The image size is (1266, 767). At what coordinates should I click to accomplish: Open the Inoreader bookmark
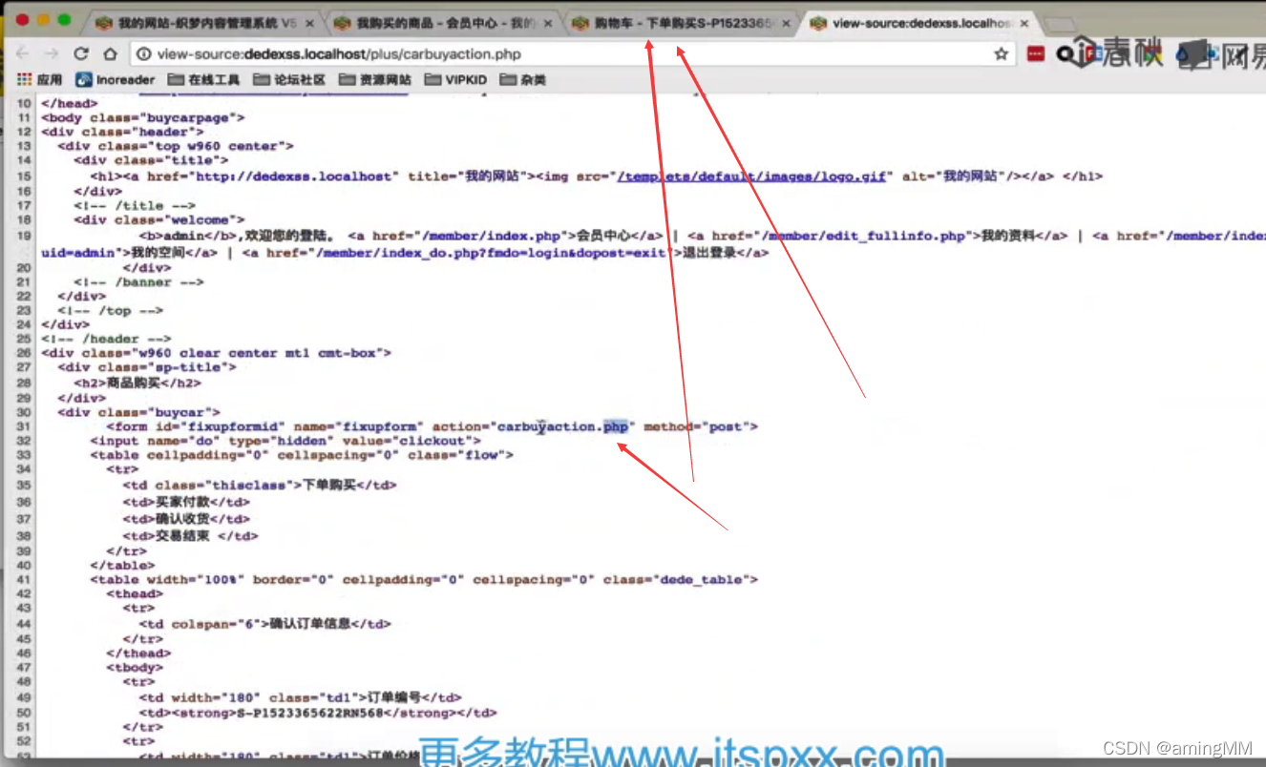116,79
